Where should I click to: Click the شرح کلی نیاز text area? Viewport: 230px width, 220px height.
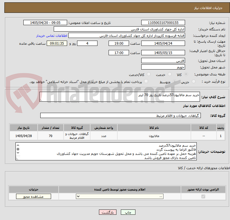(120, 97)
